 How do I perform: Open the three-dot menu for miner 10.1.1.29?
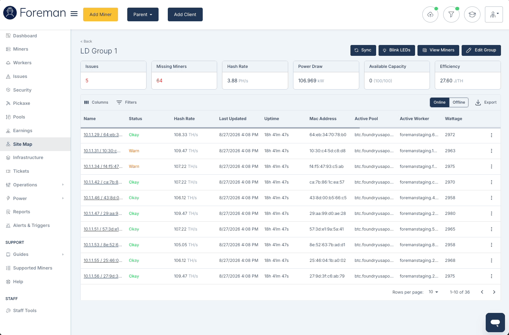[491, 135]
